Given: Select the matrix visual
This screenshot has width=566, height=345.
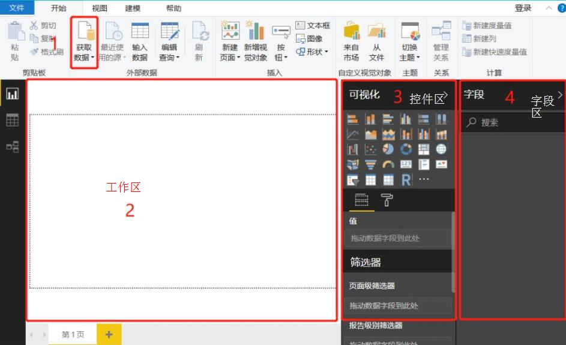Looking at the screenshot, I should coord(388,180).
